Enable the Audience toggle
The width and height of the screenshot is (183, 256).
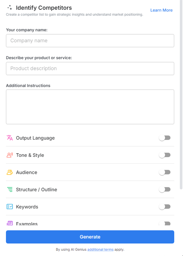coord(165,172)
